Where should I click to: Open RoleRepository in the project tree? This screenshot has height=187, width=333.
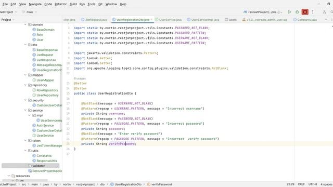point(45,90)
